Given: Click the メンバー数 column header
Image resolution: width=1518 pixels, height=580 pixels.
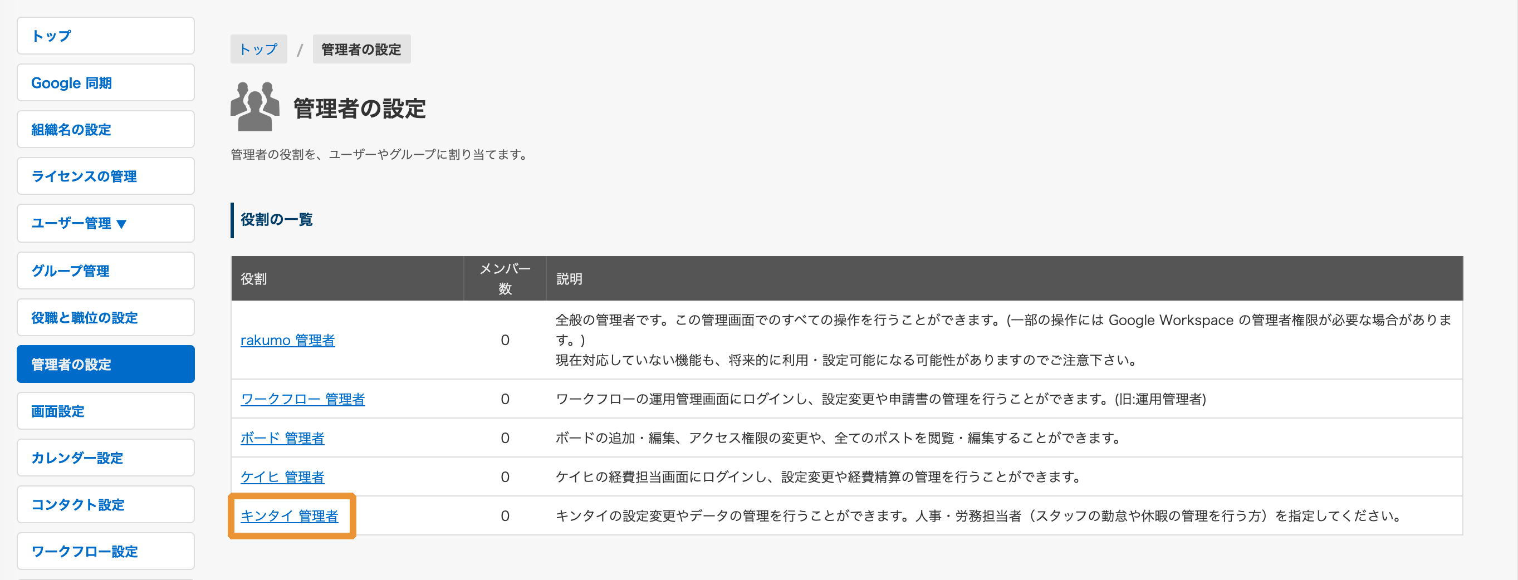Looking at the screenshot, I should (505, 278).
